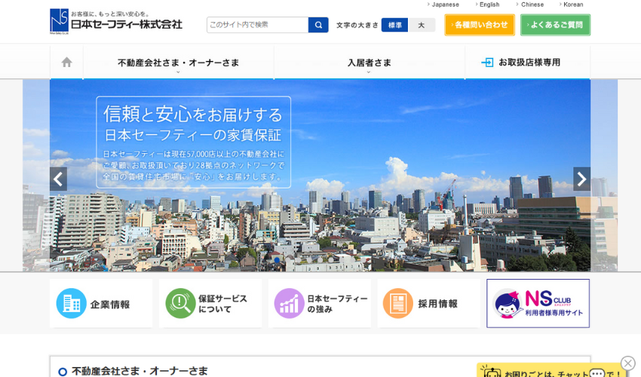Click the Nihon Safety company logo
Screen dimensions: 641x377
116,22
